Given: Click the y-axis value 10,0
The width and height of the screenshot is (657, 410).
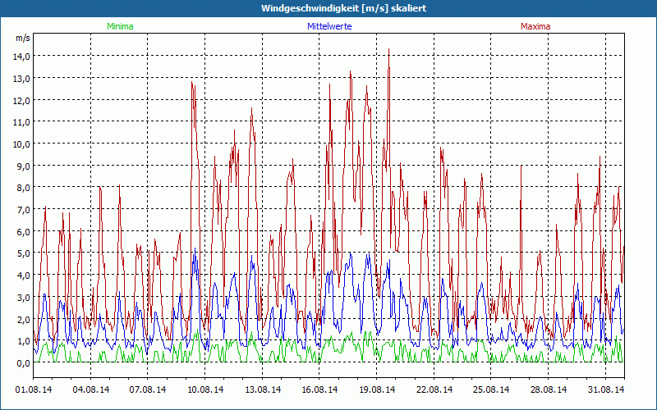Looking at the screenshot, I should click(x=22, y=144).
